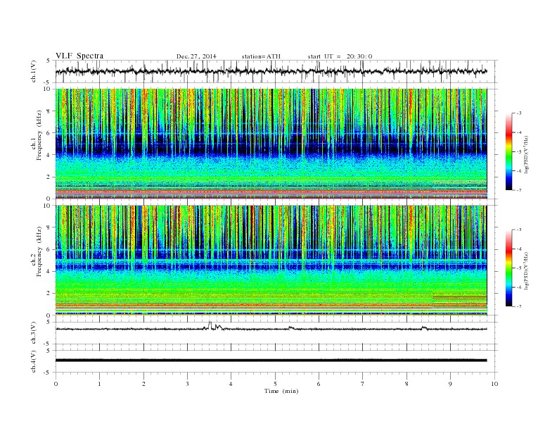Click the ch.3 signal spike near 3.5 minutes
The height and width of the screenshot is (431, 557).
pos(210,325)
